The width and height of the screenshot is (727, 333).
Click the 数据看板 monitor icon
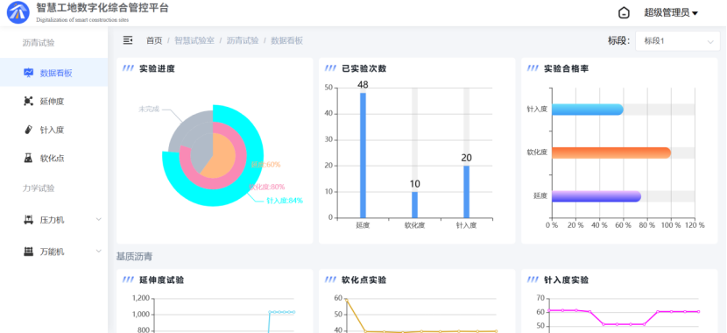click(x=28, y=73)
